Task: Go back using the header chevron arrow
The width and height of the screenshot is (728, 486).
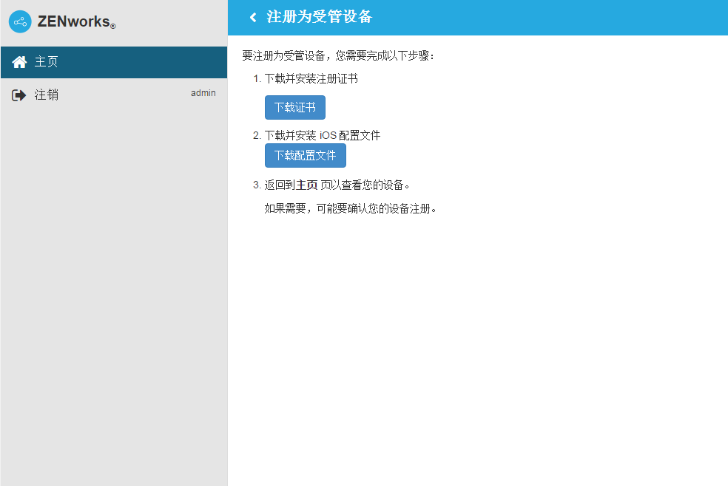Action: coord(253,17)
